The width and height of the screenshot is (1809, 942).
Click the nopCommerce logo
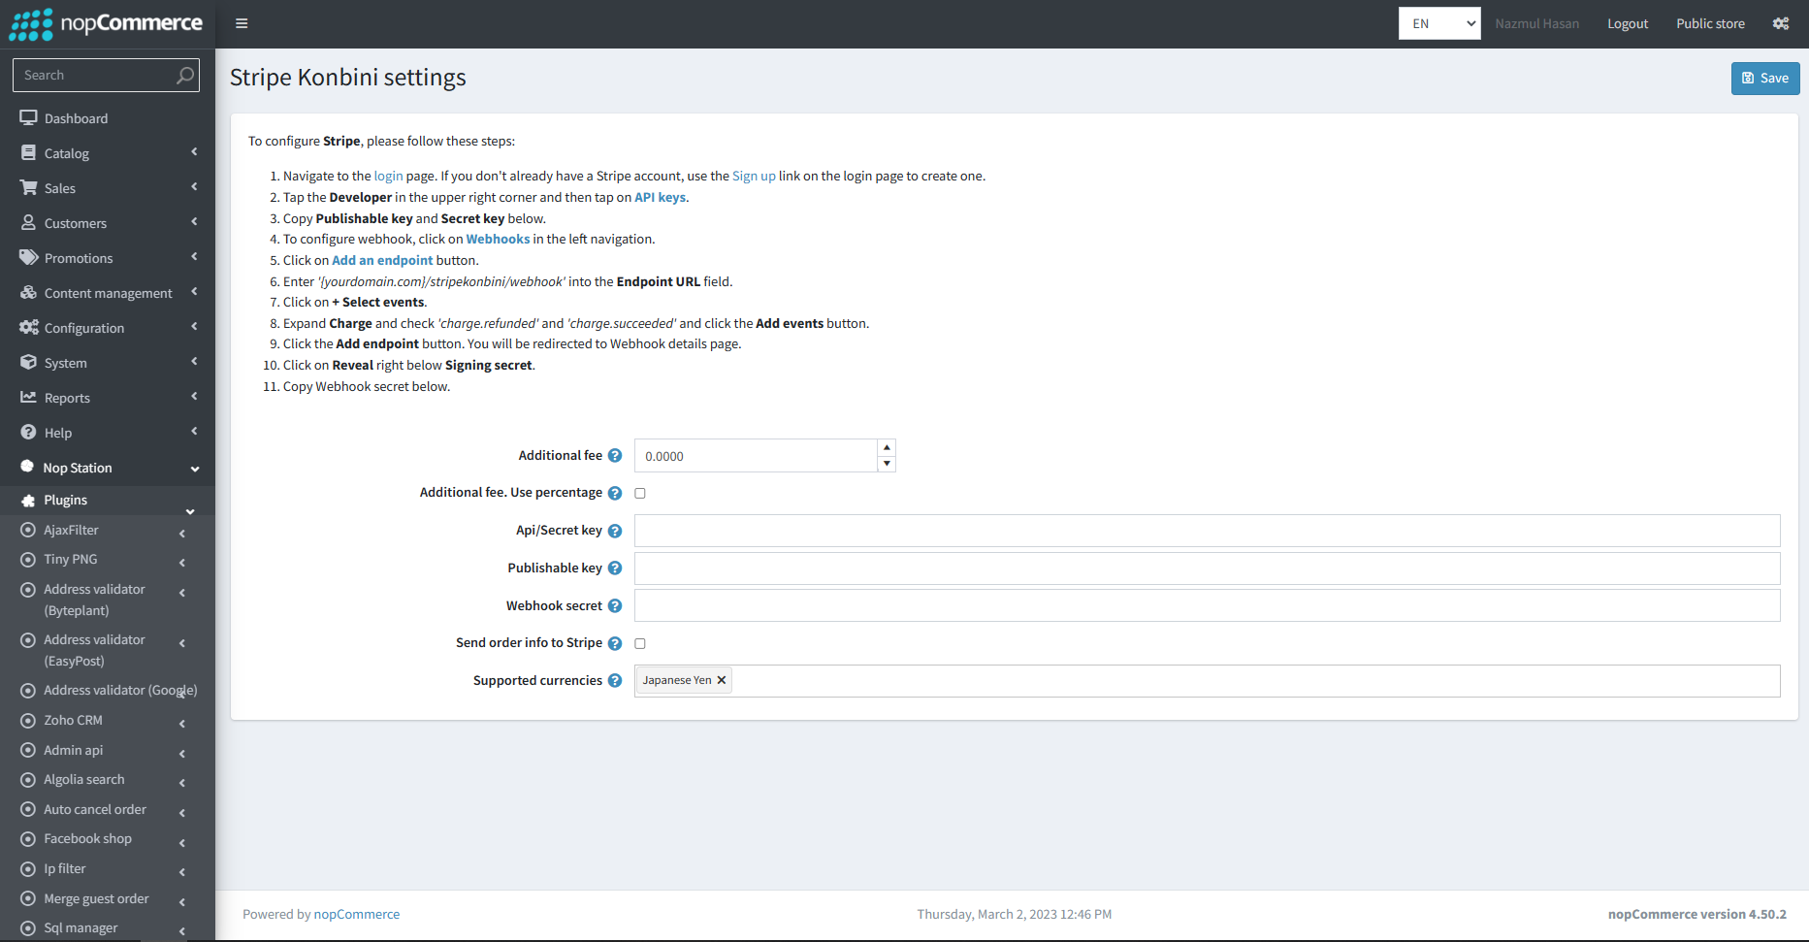(x=107, y=24)
